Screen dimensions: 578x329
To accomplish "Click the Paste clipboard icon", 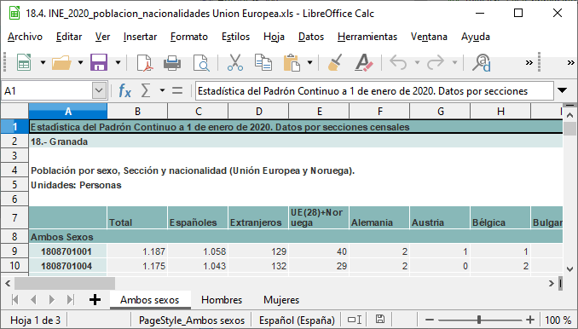I will click(292, 62).
